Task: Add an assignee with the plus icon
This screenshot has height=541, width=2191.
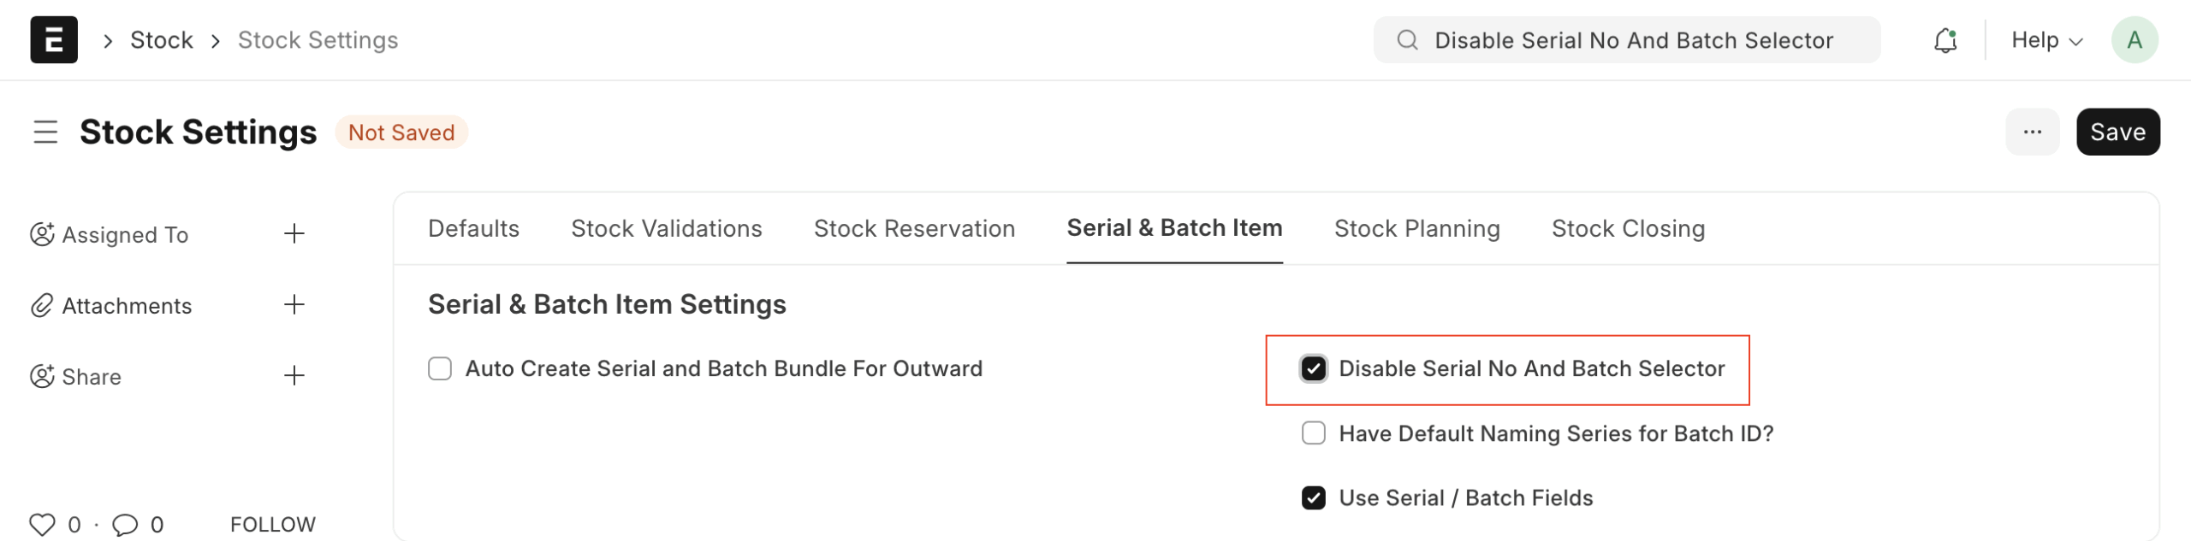Action: pyautogui.click(x=294, y=233)
